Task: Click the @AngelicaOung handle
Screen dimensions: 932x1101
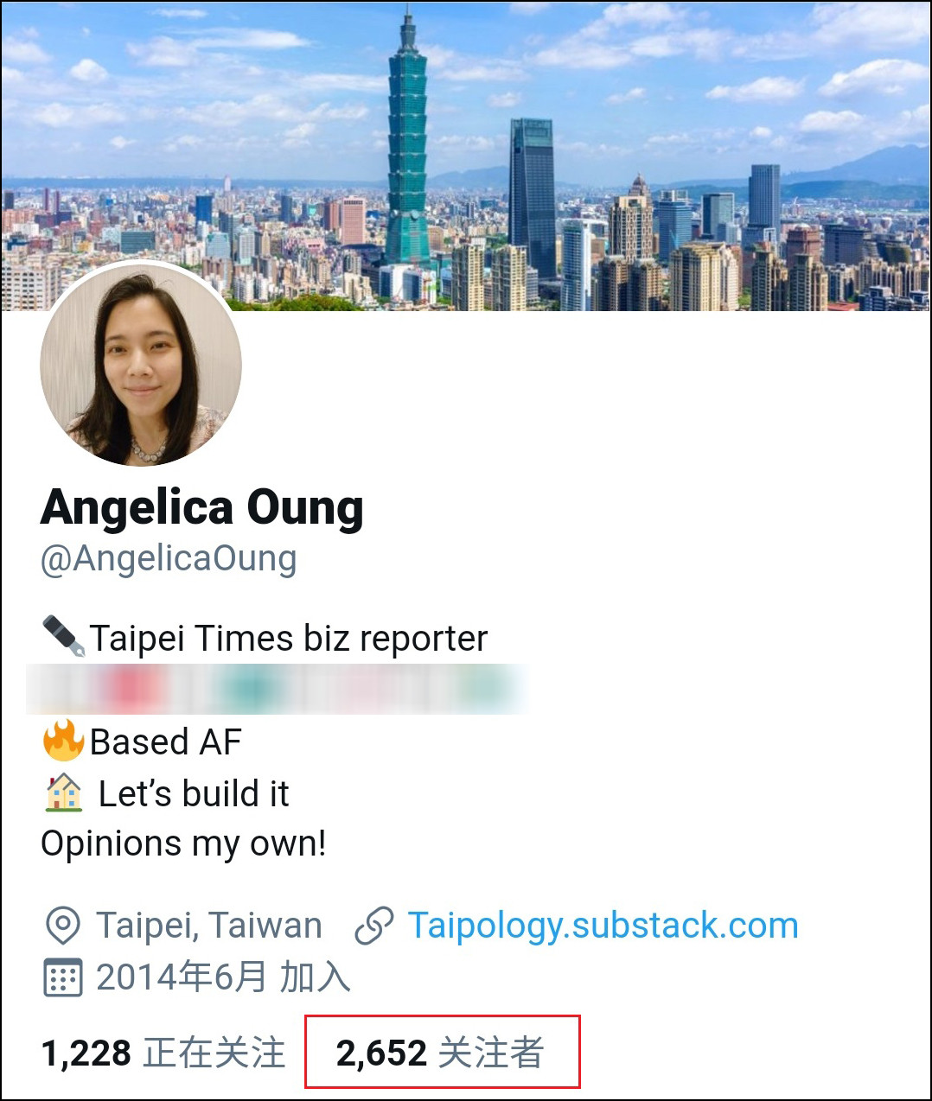Action: [169, 559]
